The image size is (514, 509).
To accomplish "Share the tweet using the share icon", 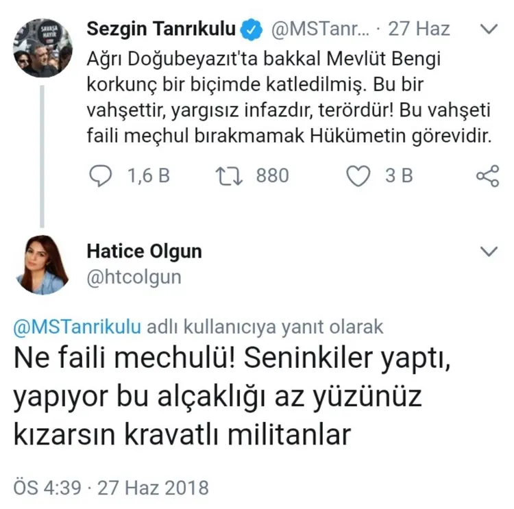I will pyautogui.click(x=487, y=176).
